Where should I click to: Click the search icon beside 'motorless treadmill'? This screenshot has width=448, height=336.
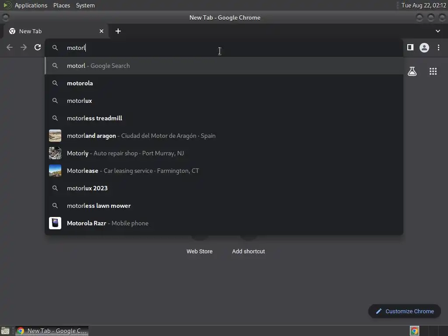pyautogui.click(x=55, y=118)
